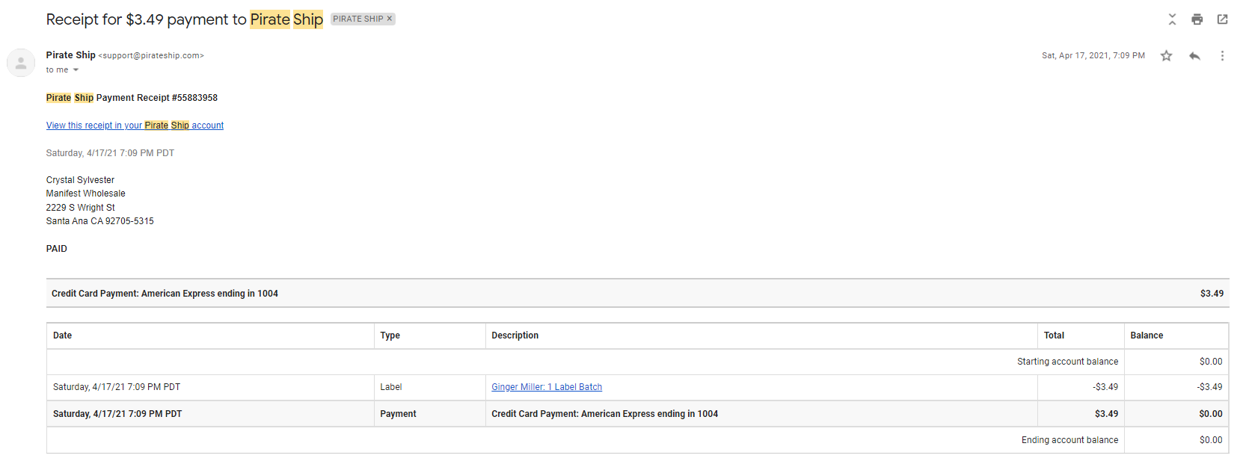
Task: Collapse all messages with the expand/collapse icon
Action: click(1172, 19)
